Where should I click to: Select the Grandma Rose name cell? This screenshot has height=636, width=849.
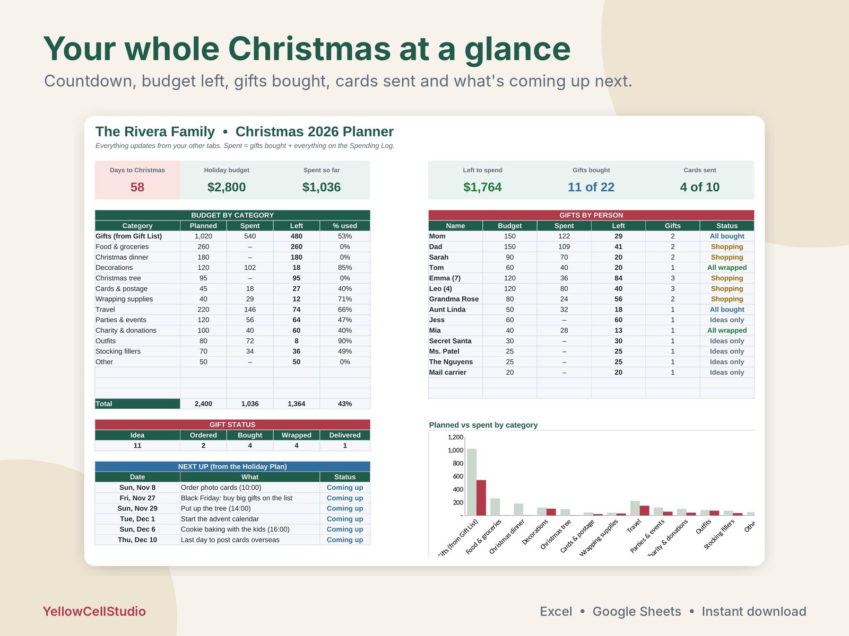click(455, 299)
